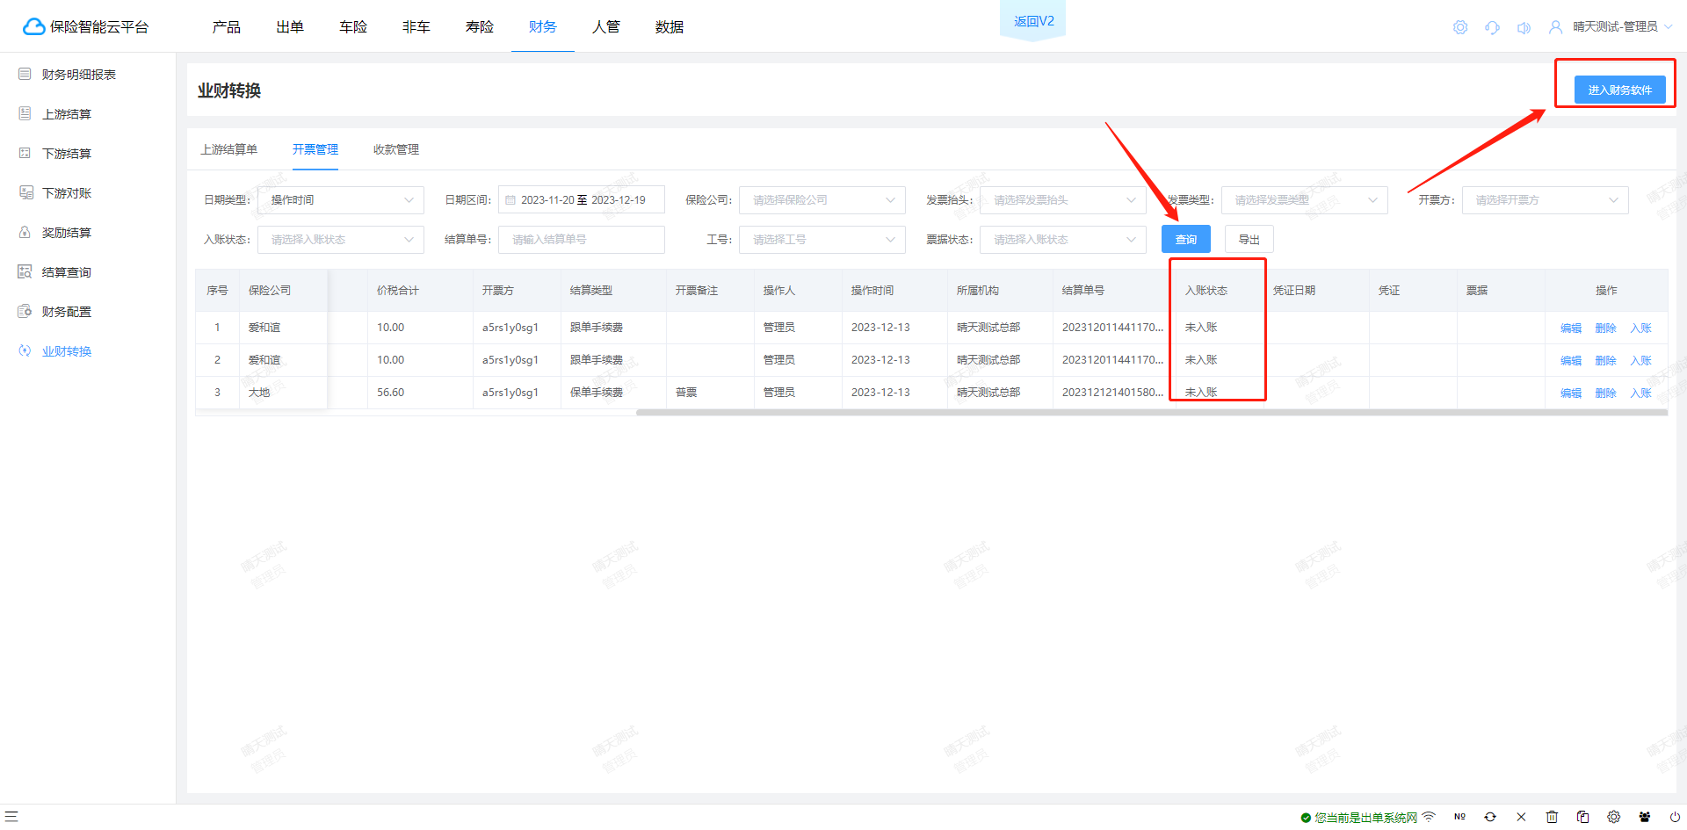
Task: Switch to the 收款管理 tab
Action: click(396, 149)
